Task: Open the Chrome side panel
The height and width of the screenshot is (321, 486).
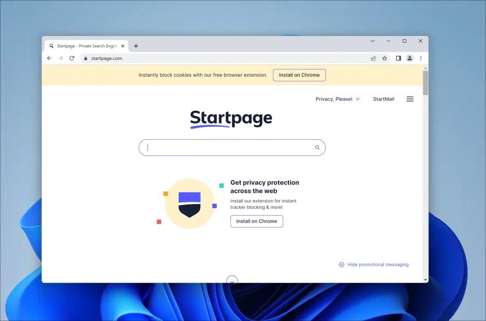Action: (399, 58)
